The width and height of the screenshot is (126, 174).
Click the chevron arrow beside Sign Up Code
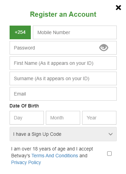click(x=111, y=134)
